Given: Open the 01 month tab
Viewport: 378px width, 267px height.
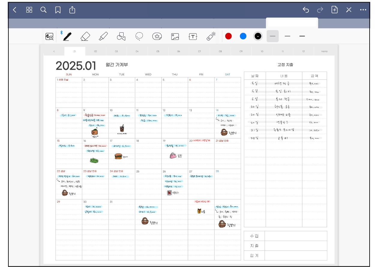Looking at the screenshot, I should (x=75, y=51).
